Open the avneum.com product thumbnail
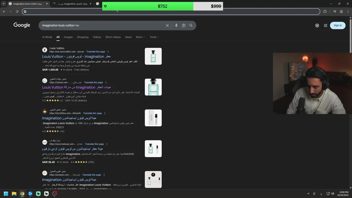 153,180
